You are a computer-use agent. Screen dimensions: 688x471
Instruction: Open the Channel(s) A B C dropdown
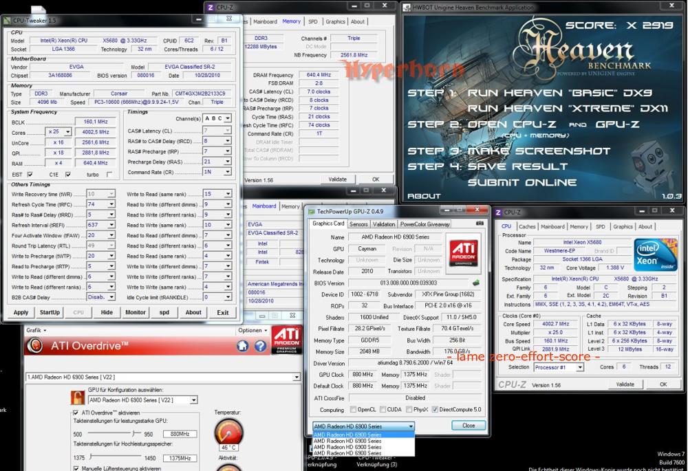[227, 118]
